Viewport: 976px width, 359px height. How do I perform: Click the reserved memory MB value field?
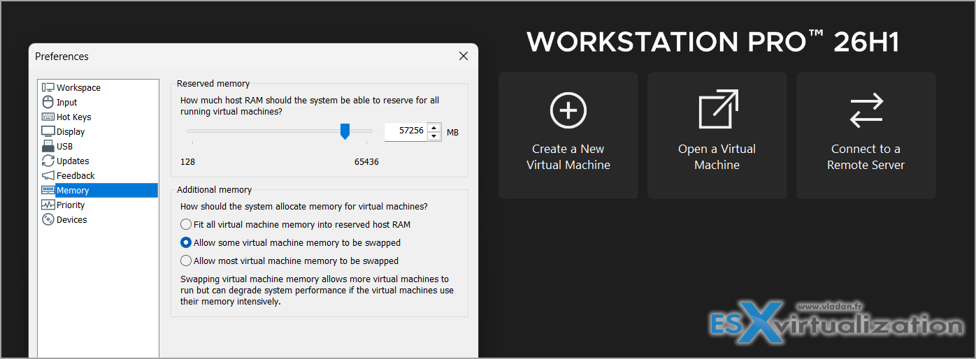[x=406, y=131]
